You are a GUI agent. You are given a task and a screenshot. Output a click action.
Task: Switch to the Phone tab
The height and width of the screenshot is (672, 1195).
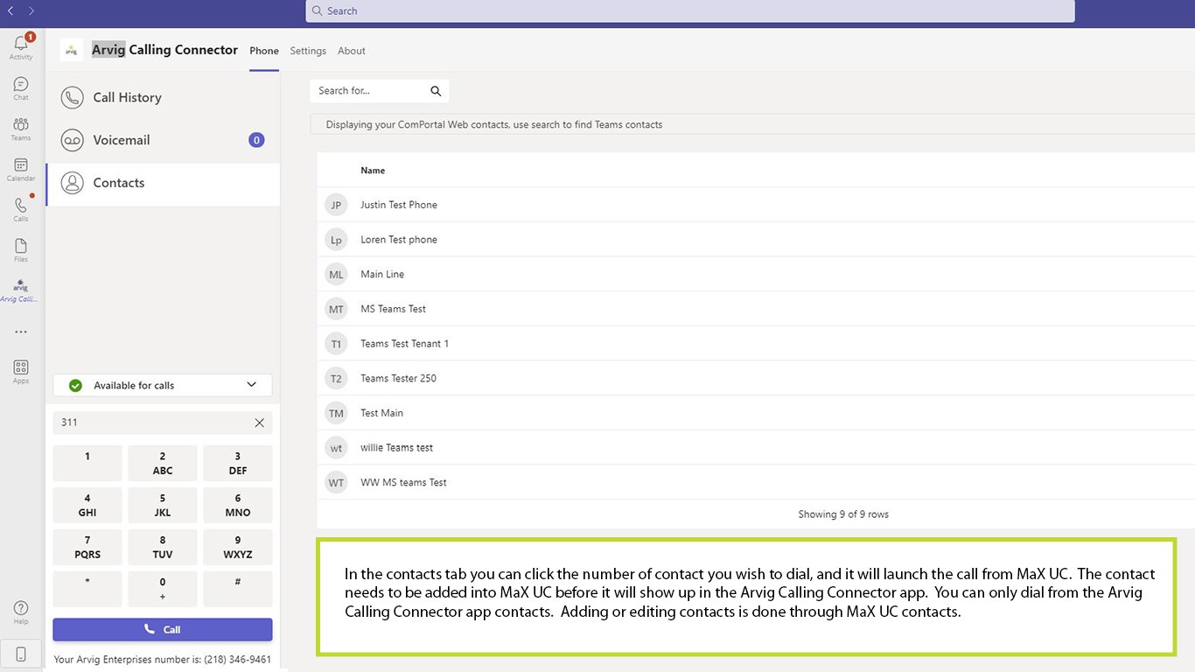[264, 51]
